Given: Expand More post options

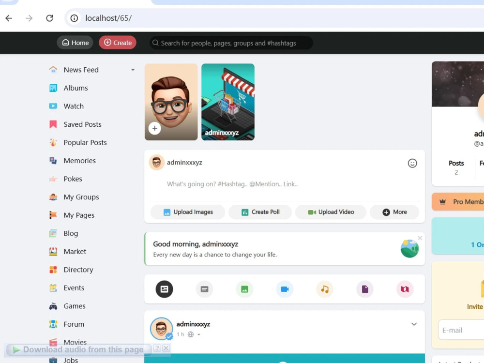Looking at the screenshot, I should (x=394, y=212).
